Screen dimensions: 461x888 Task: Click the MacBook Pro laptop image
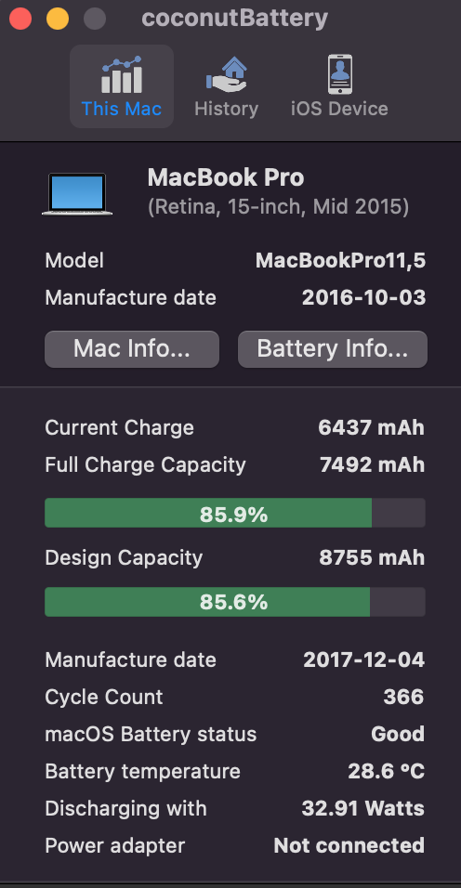(x=77, y=194)
